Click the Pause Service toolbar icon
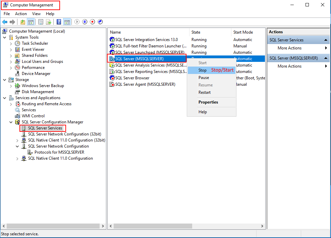 click(85, 22)
